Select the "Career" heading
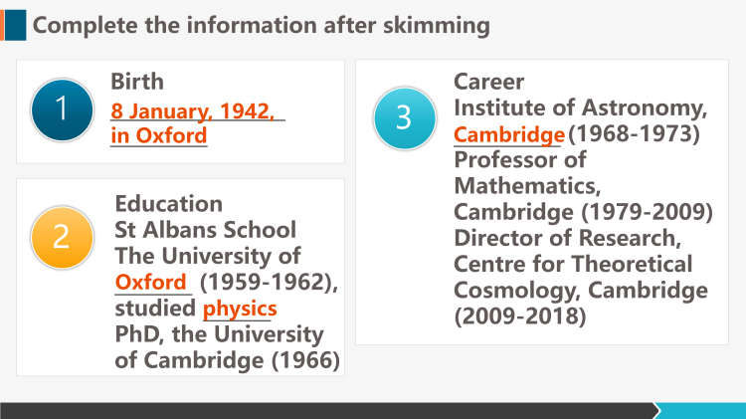 488,82
